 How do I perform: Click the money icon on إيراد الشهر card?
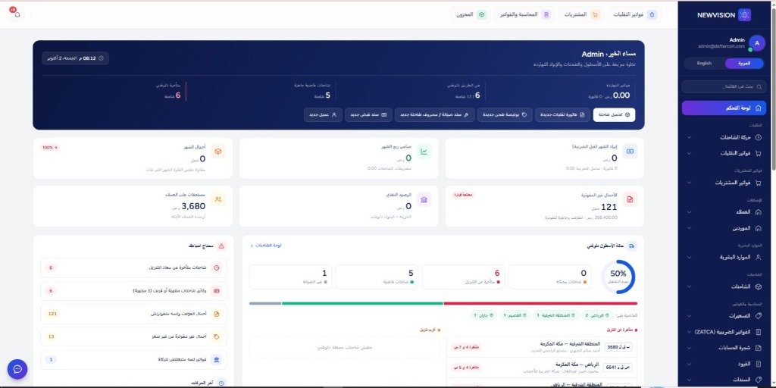(x=630, y=152)
